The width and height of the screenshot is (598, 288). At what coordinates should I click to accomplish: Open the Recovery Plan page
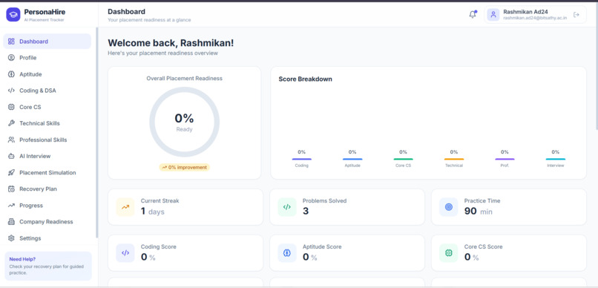[47, 189]
